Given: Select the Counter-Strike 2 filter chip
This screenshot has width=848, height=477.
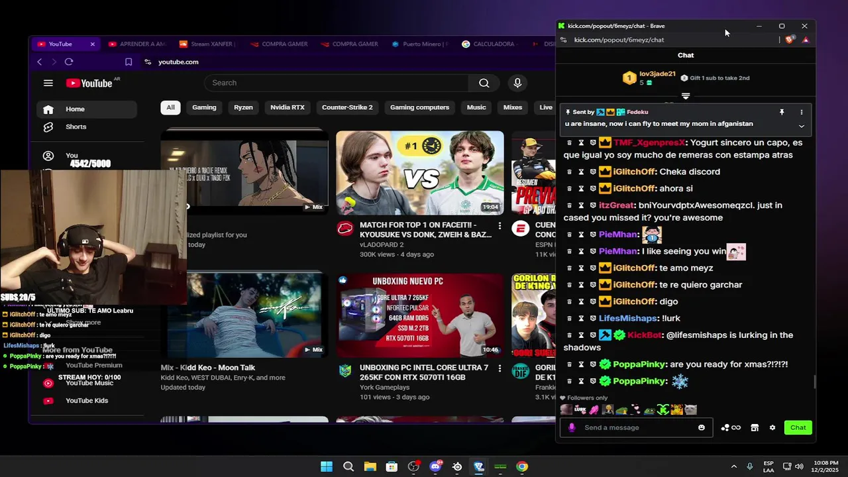Looking at the screenshot, I should (347, 107).
